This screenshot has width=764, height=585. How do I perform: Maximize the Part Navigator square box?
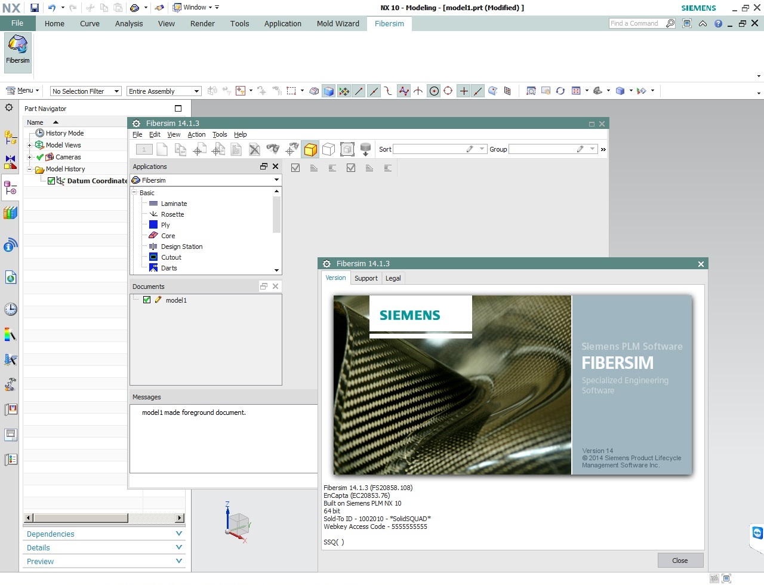(x=178, y=108)
